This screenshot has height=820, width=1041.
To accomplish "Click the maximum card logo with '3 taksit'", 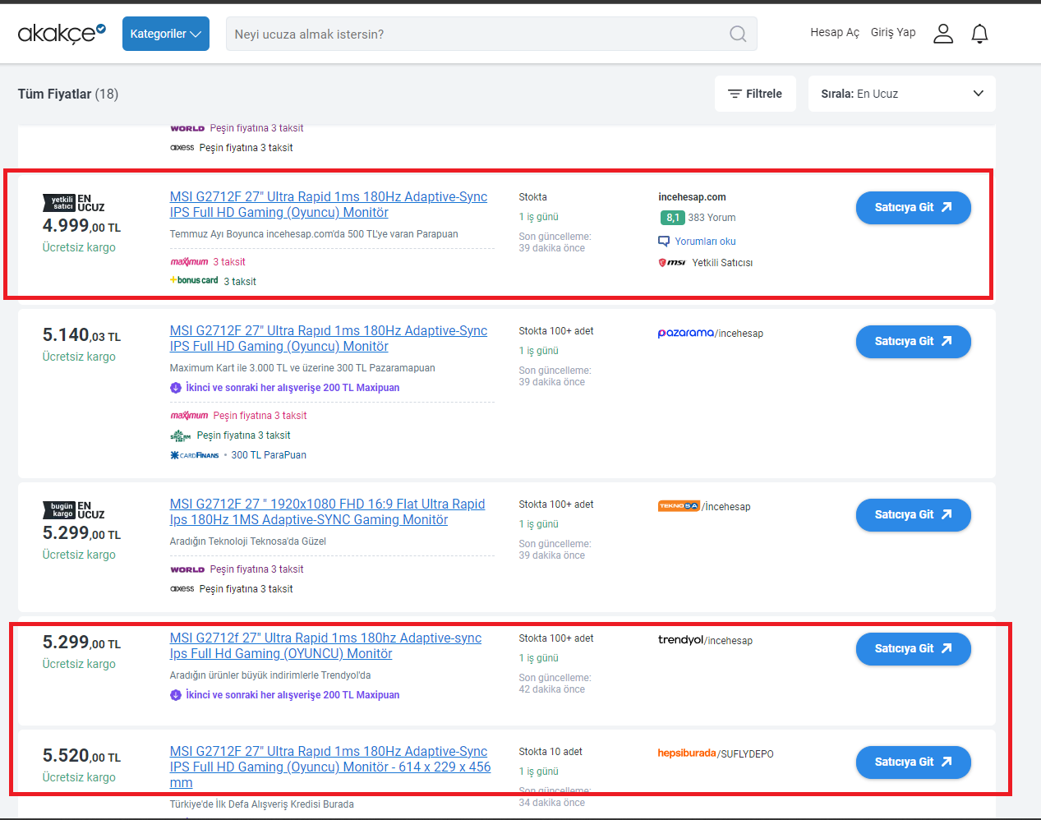I will point(189,262).
